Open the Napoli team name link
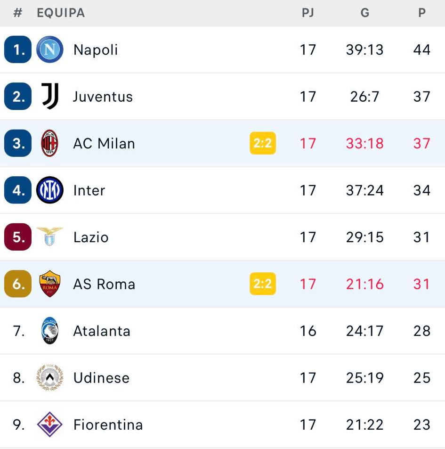This screenshot has height=449, width=445. click(x=96, y=50)
